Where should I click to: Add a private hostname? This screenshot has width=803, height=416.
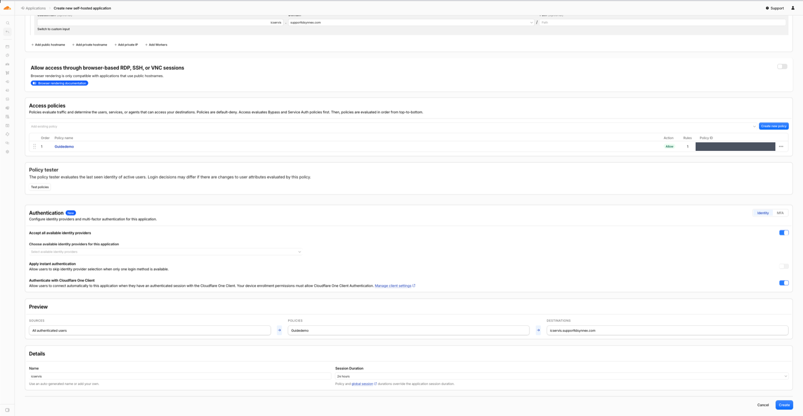click(x=90, y=45)
